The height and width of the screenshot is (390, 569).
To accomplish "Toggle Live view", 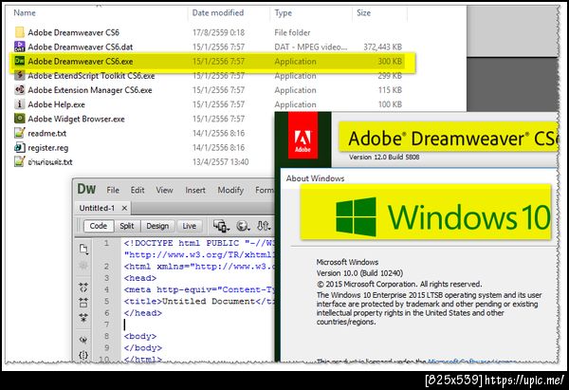I will click(189, 226).
